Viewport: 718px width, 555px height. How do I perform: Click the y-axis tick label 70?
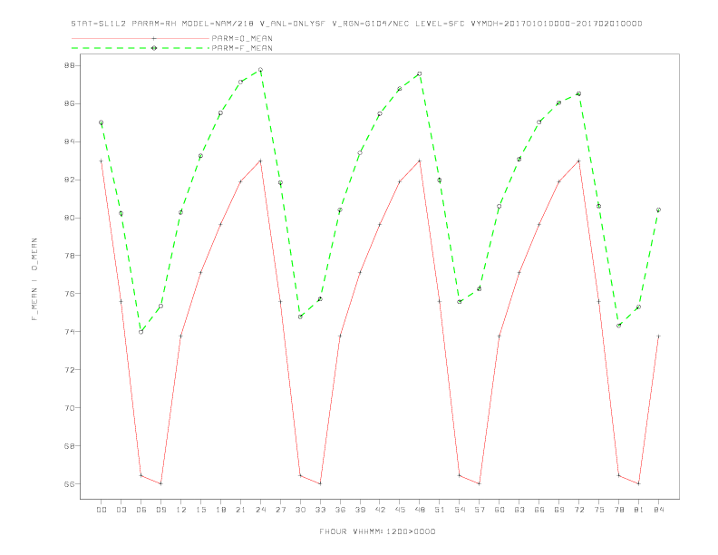69,407
